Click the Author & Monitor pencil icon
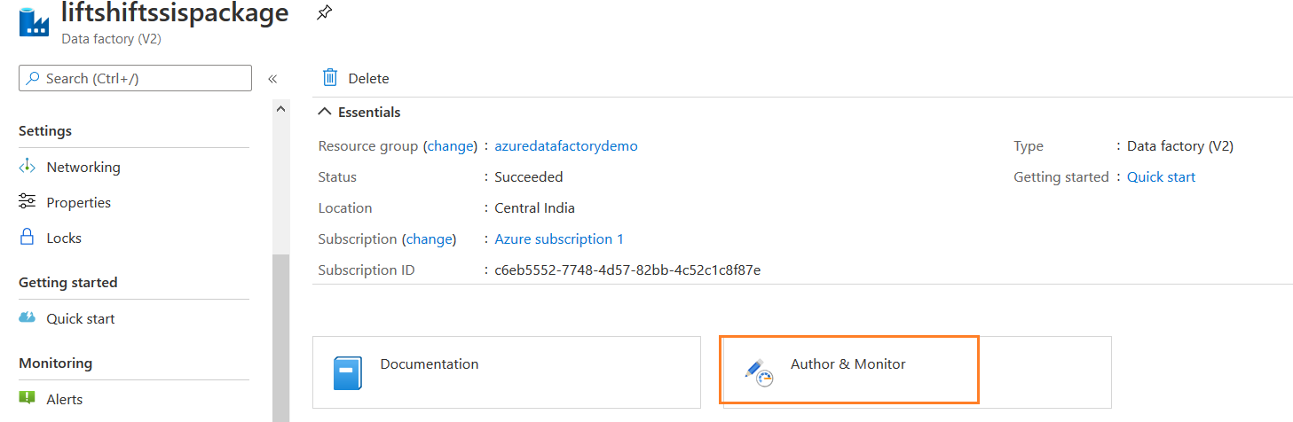Image resolution: width=1293 pixels, height=422 pixels. point(759,372)
